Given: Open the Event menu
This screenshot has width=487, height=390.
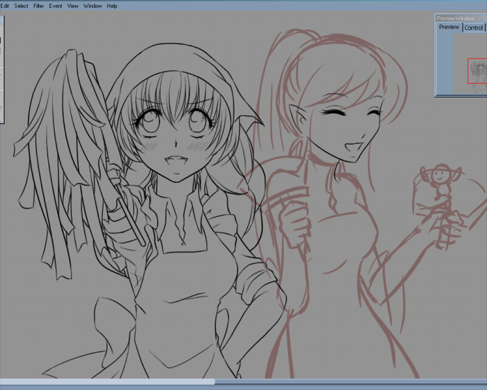Looking at the screenshot, I should [x=55, y=5].
